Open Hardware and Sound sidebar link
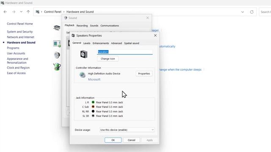 point(21,42)
